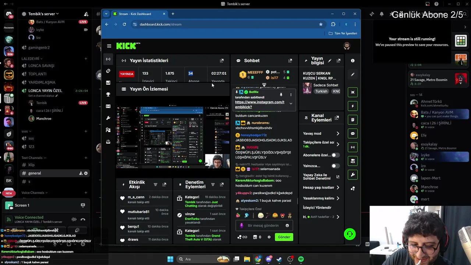The image size is (471, 265).
Task: Open the Kick hamburger menu
Action: pos(109,46)
